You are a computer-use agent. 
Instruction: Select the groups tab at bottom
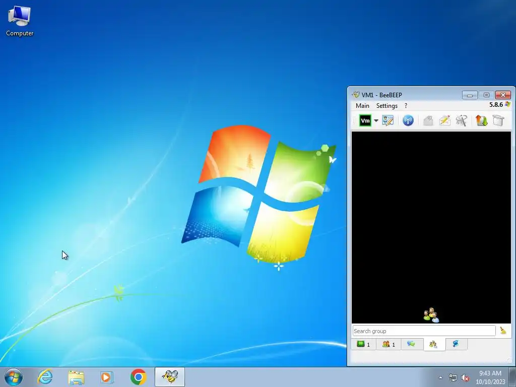coord(434,344)
